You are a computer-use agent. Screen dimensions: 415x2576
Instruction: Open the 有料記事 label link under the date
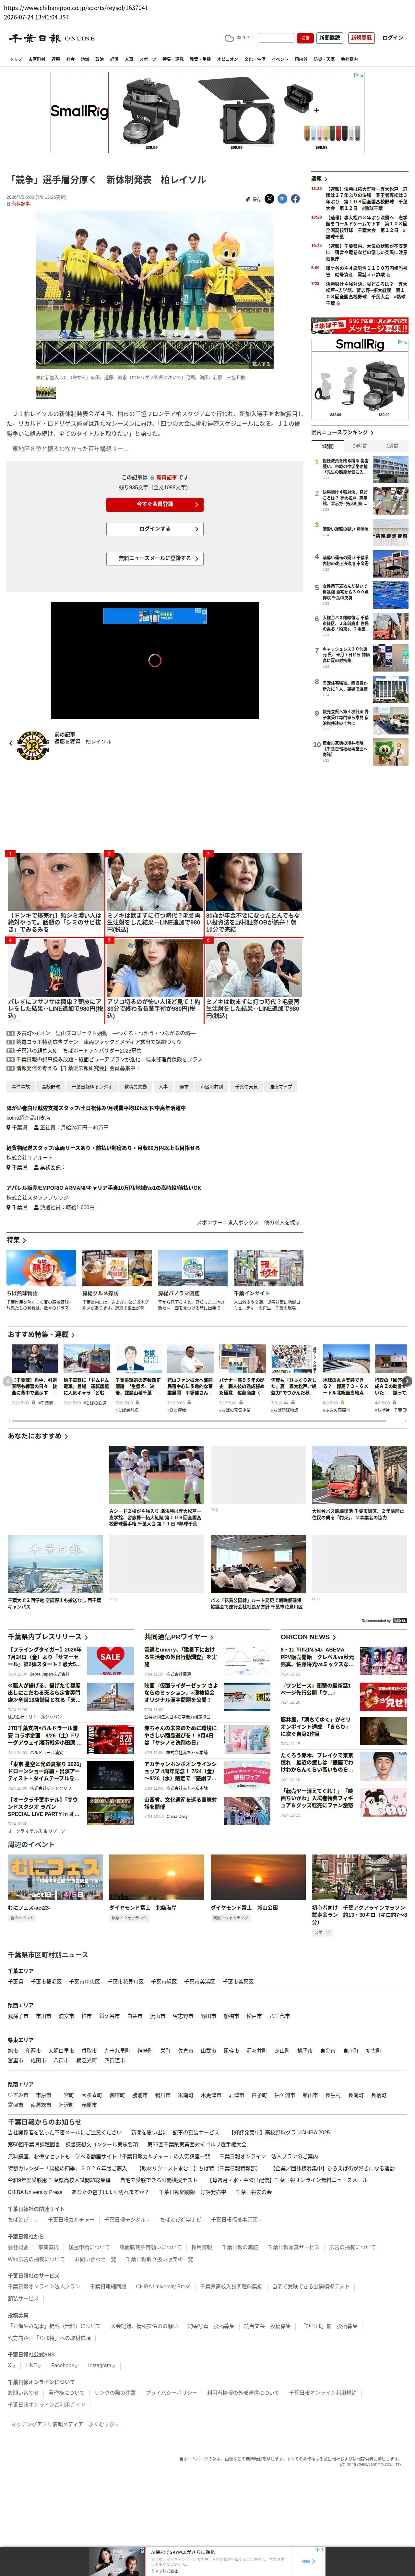(20, 204)
